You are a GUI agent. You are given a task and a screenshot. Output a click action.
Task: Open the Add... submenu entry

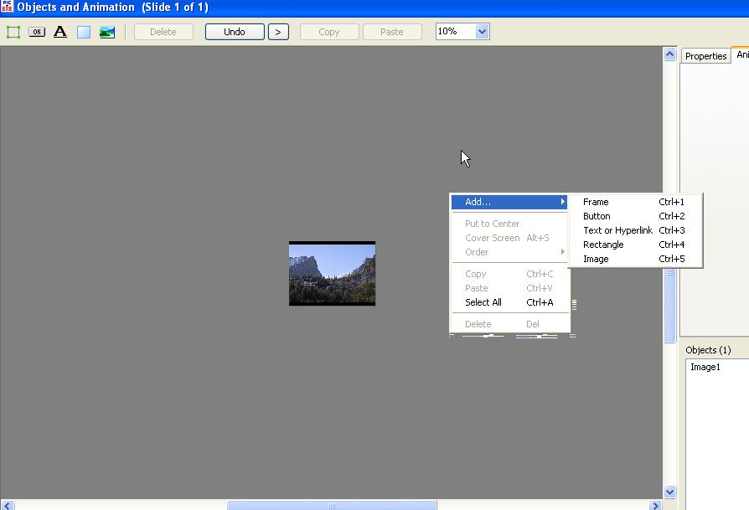pyautogui.click(x=509, y=202)
